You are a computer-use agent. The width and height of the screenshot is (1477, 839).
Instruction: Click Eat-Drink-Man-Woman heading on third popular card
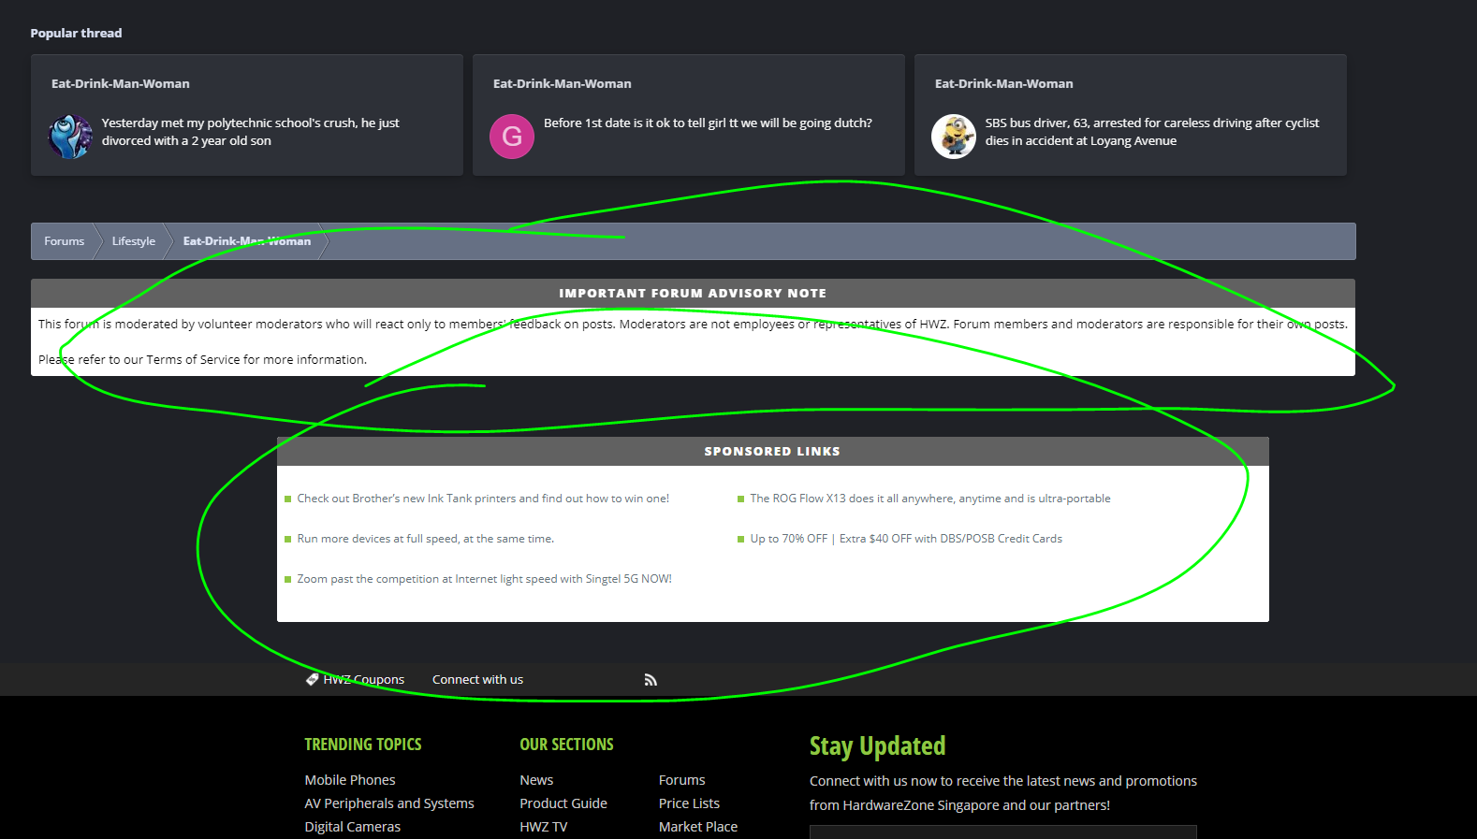coord(1004,84)
